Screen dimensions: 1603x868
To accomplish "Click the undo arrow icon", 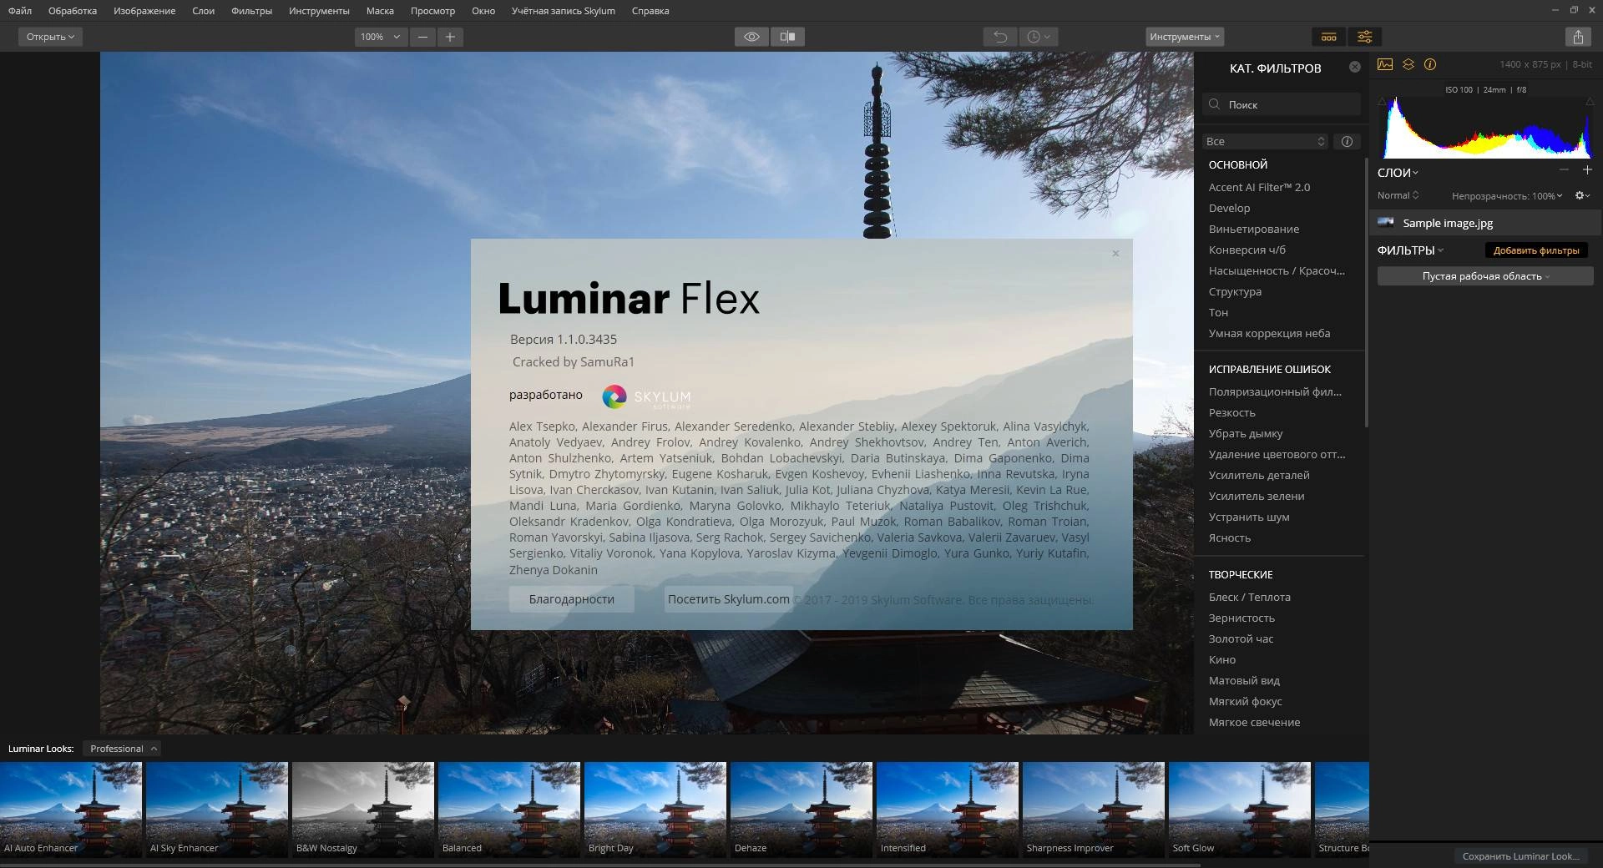I will 1000,37.
